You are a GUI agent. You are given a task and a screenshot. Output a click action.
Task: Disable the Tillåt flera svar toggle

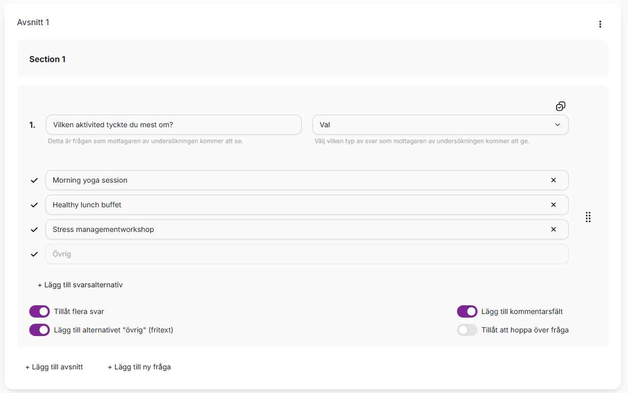coord(40,311)
